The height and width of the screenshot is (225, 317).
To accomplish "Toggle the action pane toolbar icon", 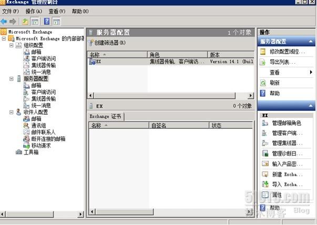I will click(56, 22).
